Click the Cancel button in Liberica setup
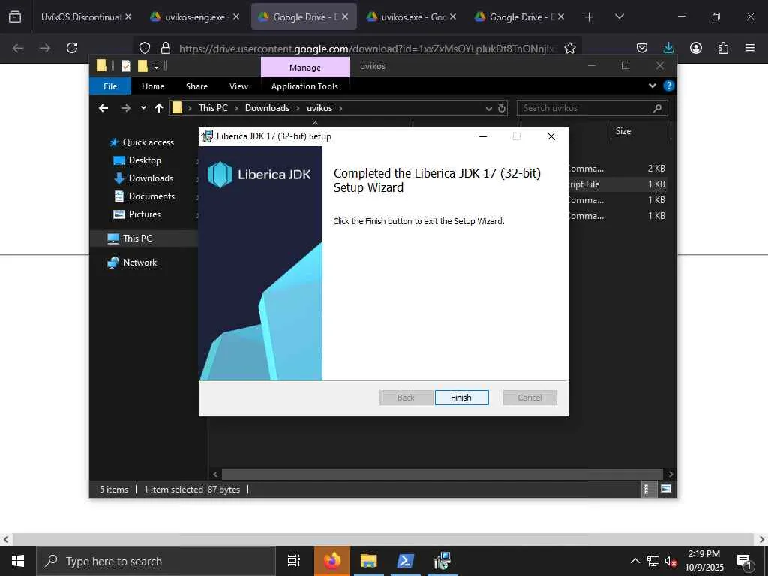This screenshot has height=576, width=768. pyautogui.click(x=530, y=397)
